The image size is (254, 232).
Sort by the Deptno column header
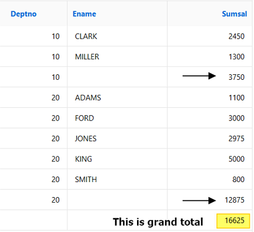(24, 14)
